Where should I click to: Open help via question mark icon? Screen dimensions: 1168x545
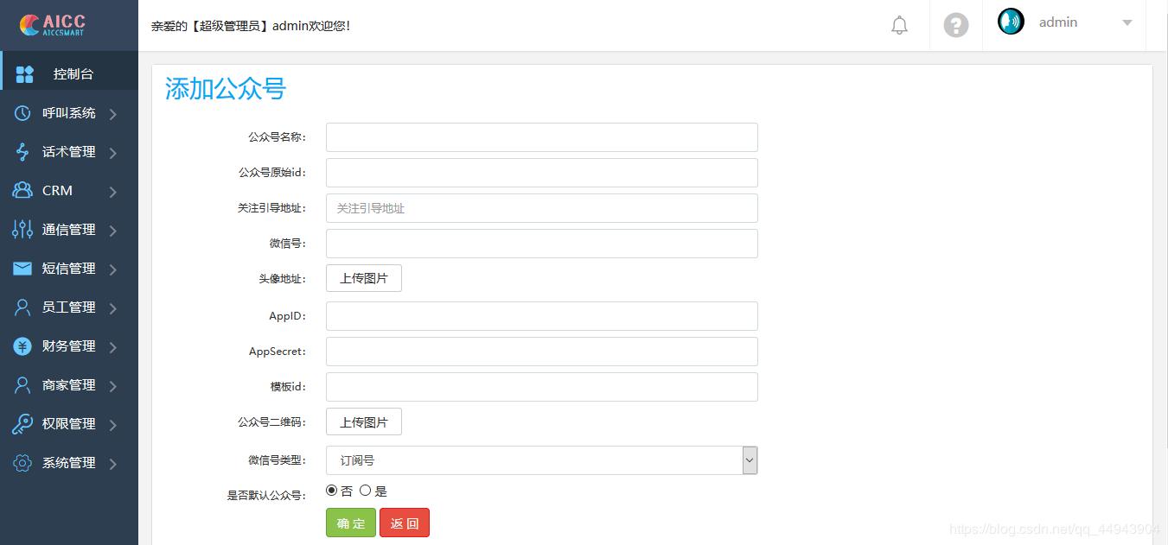click(x=955, y=25)
